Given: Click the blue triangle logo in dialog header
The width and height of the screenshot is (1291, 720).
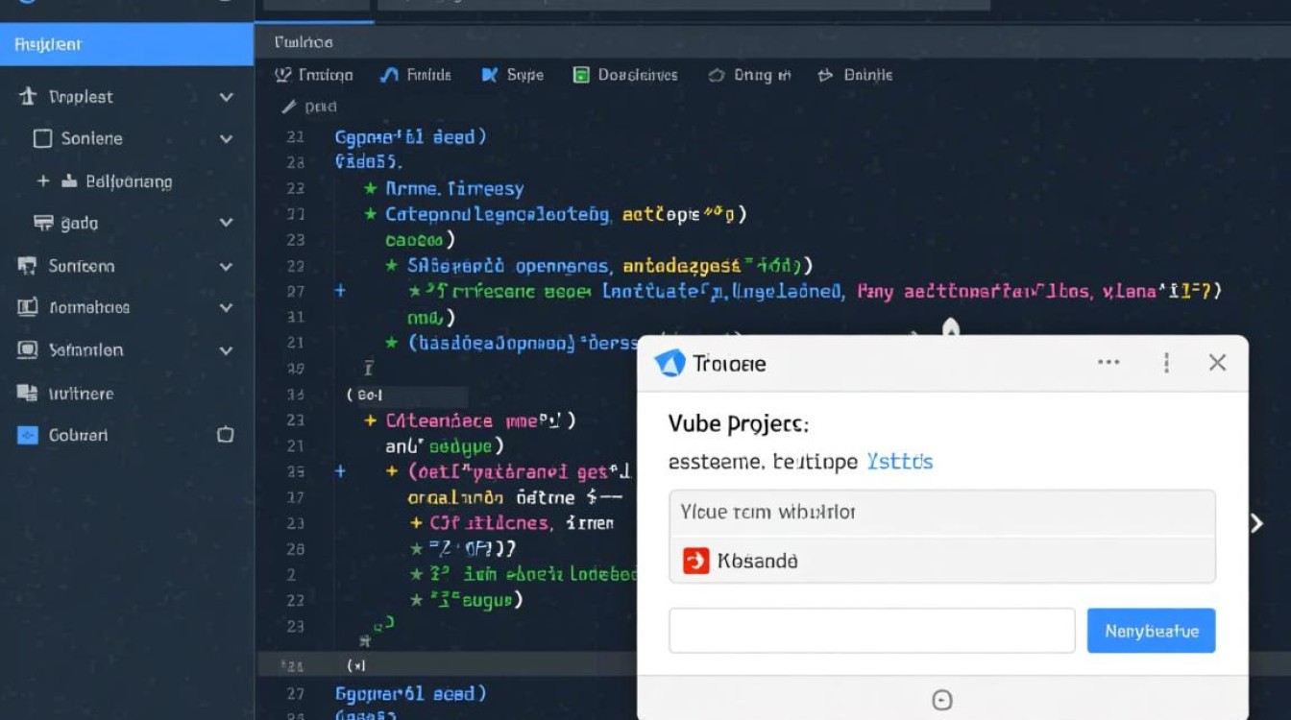Looking at the screenshot, I should (x=670, y=363).
